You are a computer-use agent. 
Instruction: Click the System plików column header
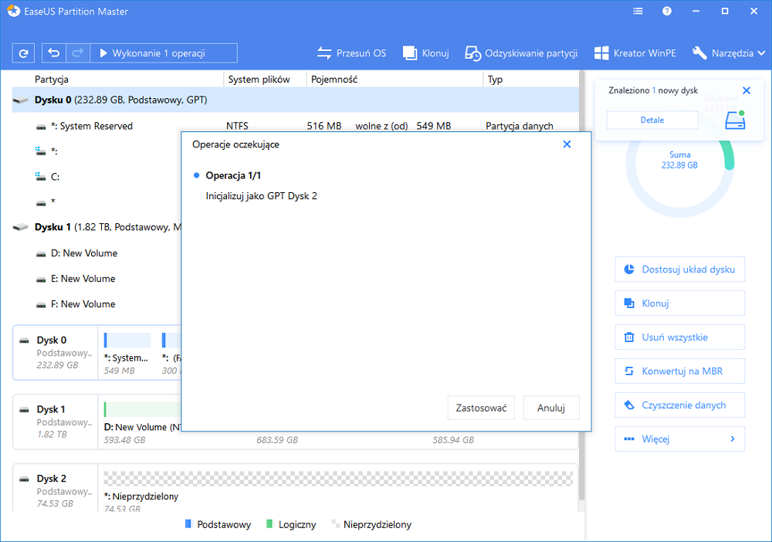pos(259,80)
